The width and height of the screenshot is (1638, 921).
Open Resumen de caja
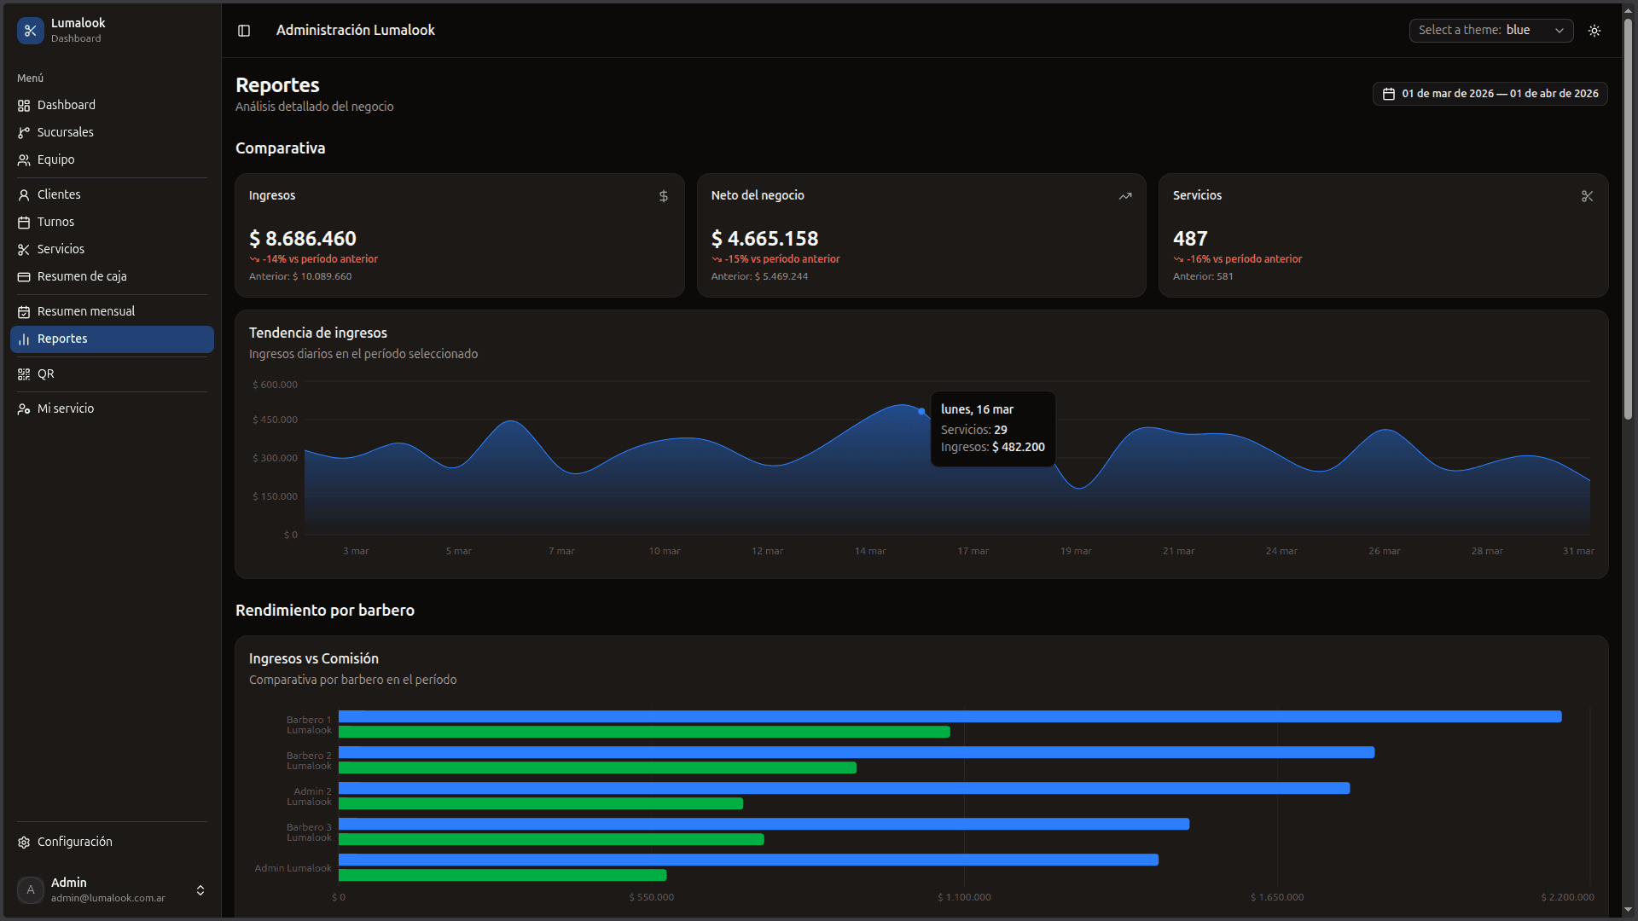(112, 276)
